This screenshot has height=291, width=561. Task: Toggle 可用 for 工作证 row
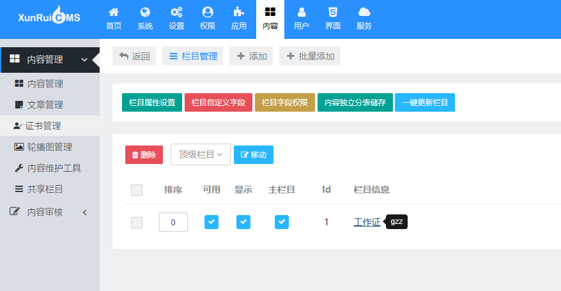click(x=211, y=222)
